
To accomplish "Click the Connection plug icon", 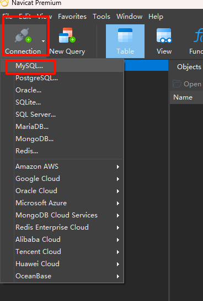I will pyautogui.click(x=23, y=35).
